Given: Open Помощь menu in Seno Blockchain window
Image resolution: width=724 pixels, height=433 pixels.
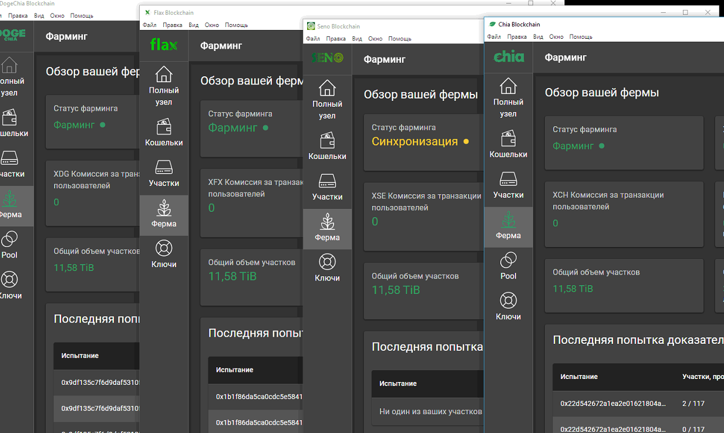Looking at the screenshot, I should tap(400, 39).
